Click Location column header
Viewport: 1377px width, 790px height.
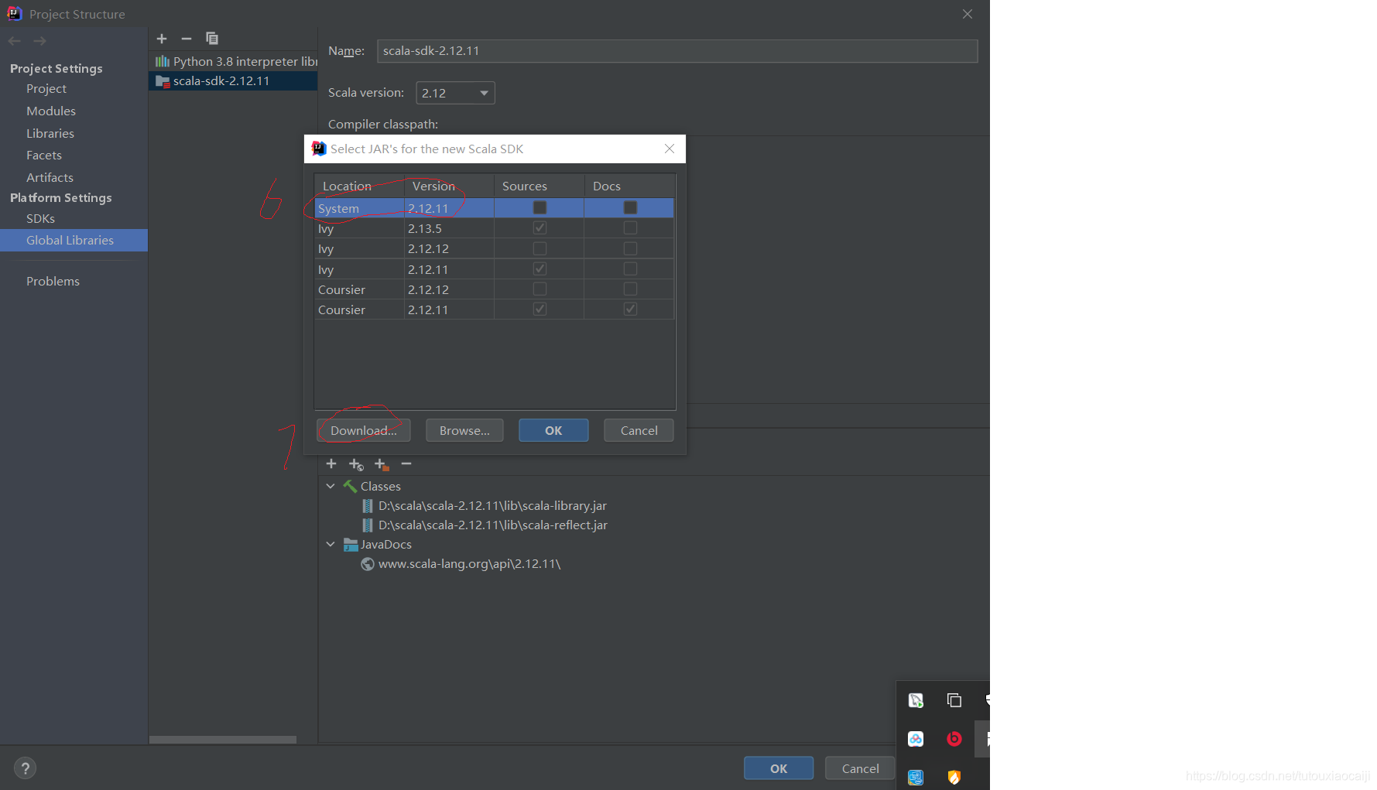359,186
